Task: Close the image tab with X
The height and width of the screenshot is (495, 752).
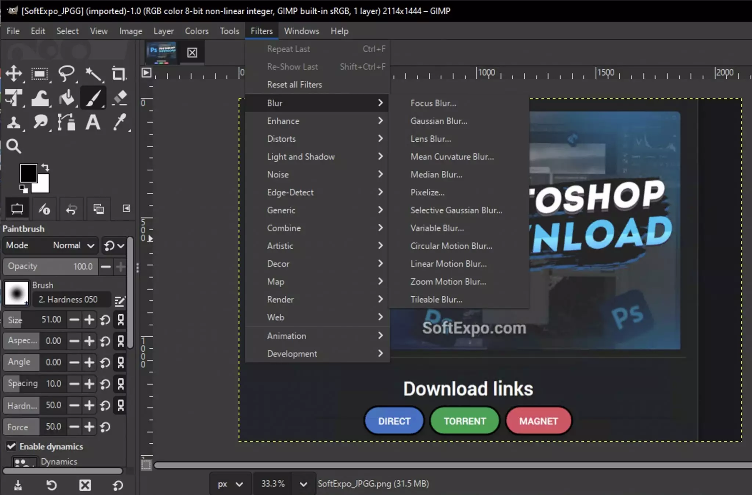Action: [192, 53]
